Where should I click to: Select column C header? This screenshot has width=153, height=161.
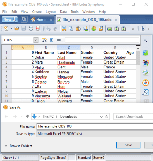pyautogui.click(x=69, y=48)
